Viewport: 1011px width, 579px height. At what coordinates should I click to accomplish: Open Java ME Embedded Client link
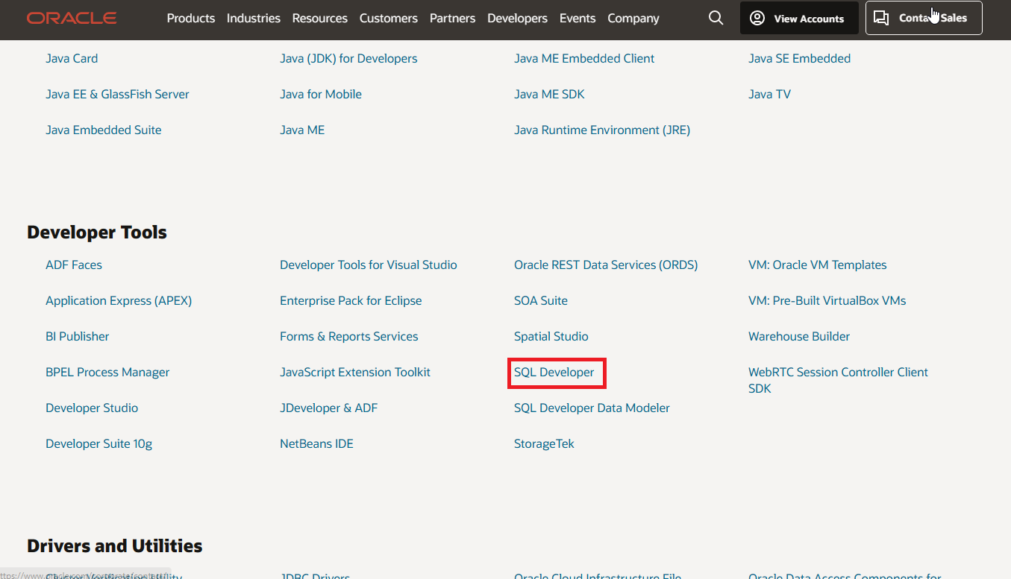[584, 58]
